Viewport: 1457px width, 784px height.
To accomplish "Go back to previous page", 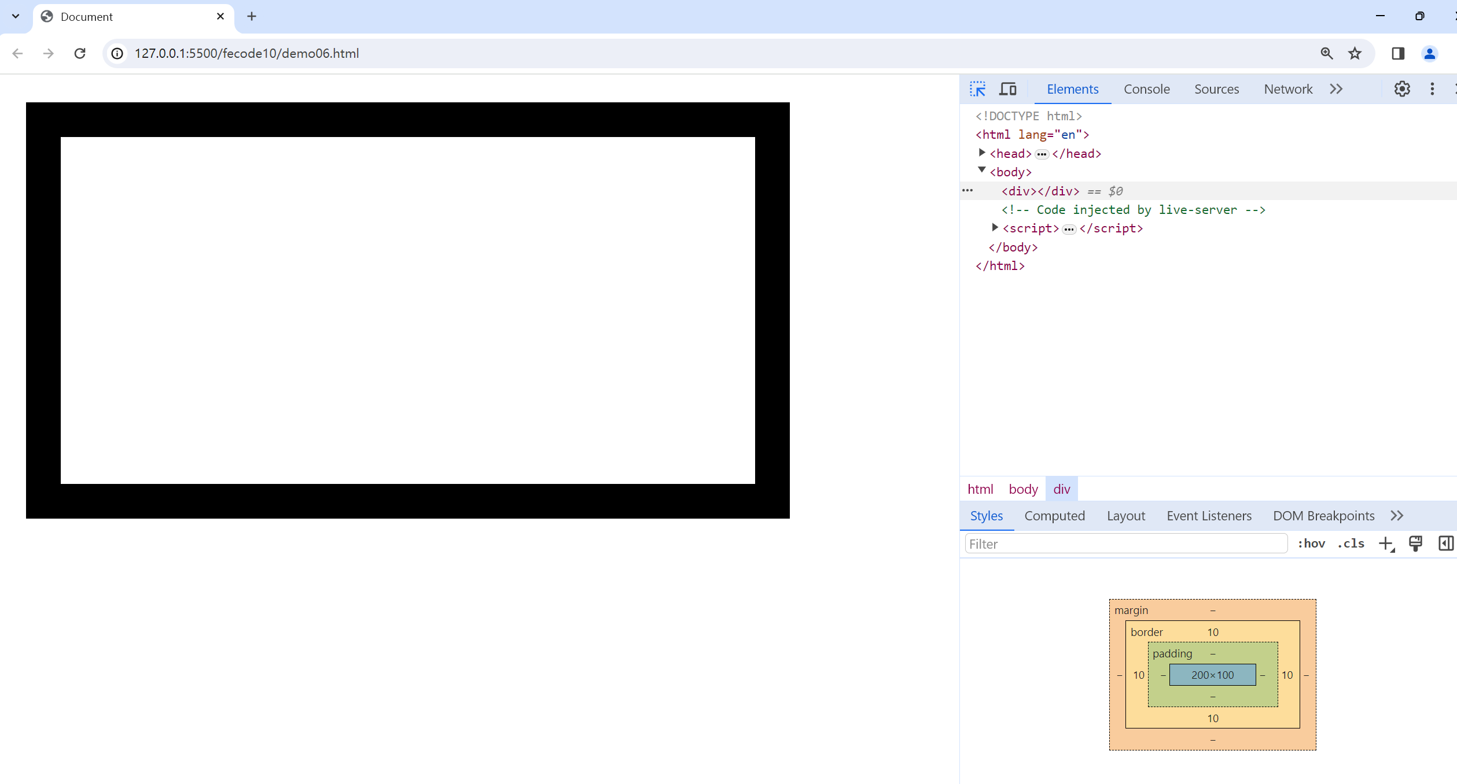I will pos(17,53).
